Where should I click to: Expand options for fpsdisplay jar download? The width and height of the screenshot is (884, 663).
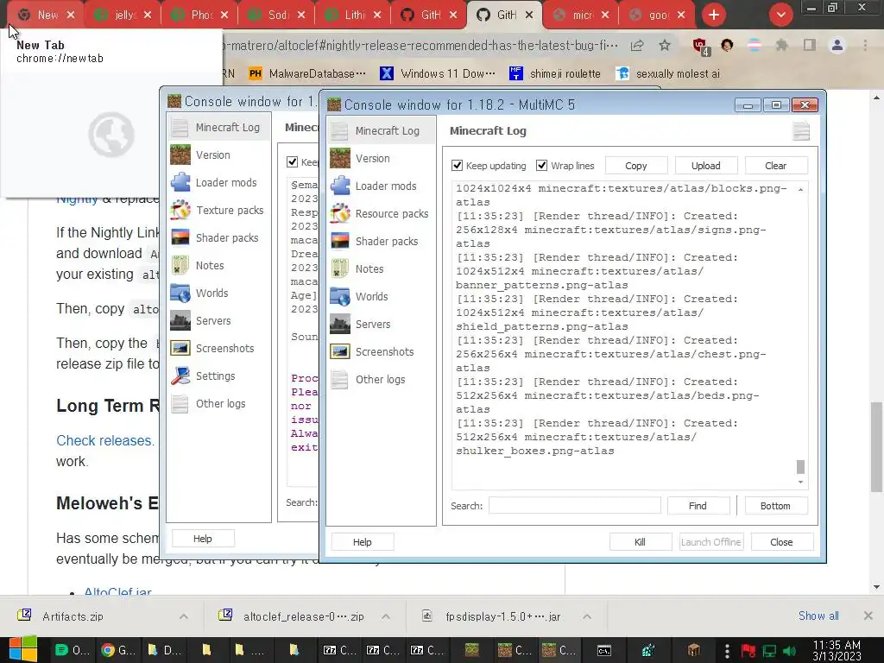pos(587,616)
